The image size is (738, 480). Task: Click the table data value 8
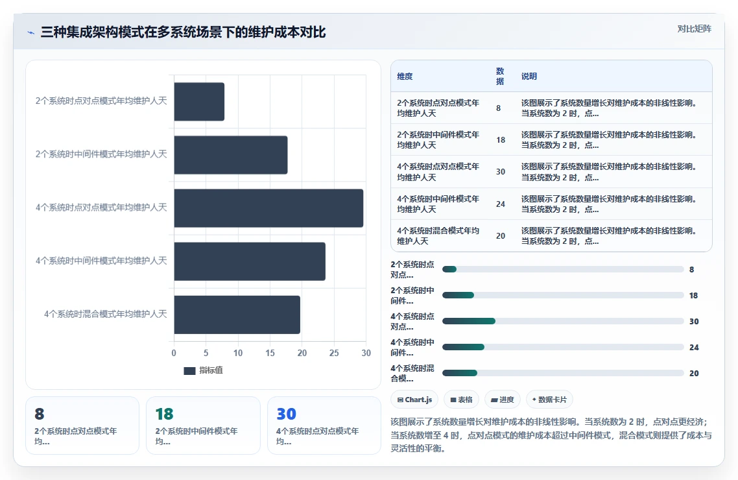(x=499, y=108)
